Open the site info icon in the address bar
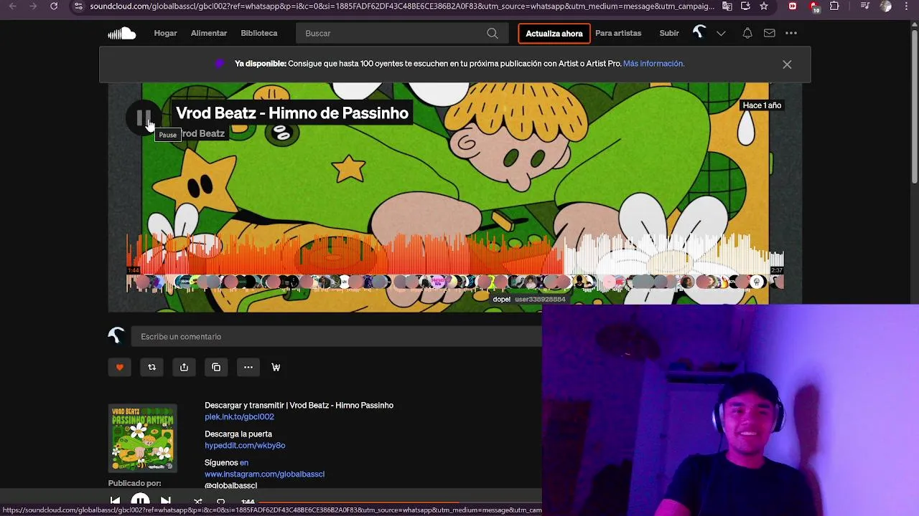 coord(78,6)
